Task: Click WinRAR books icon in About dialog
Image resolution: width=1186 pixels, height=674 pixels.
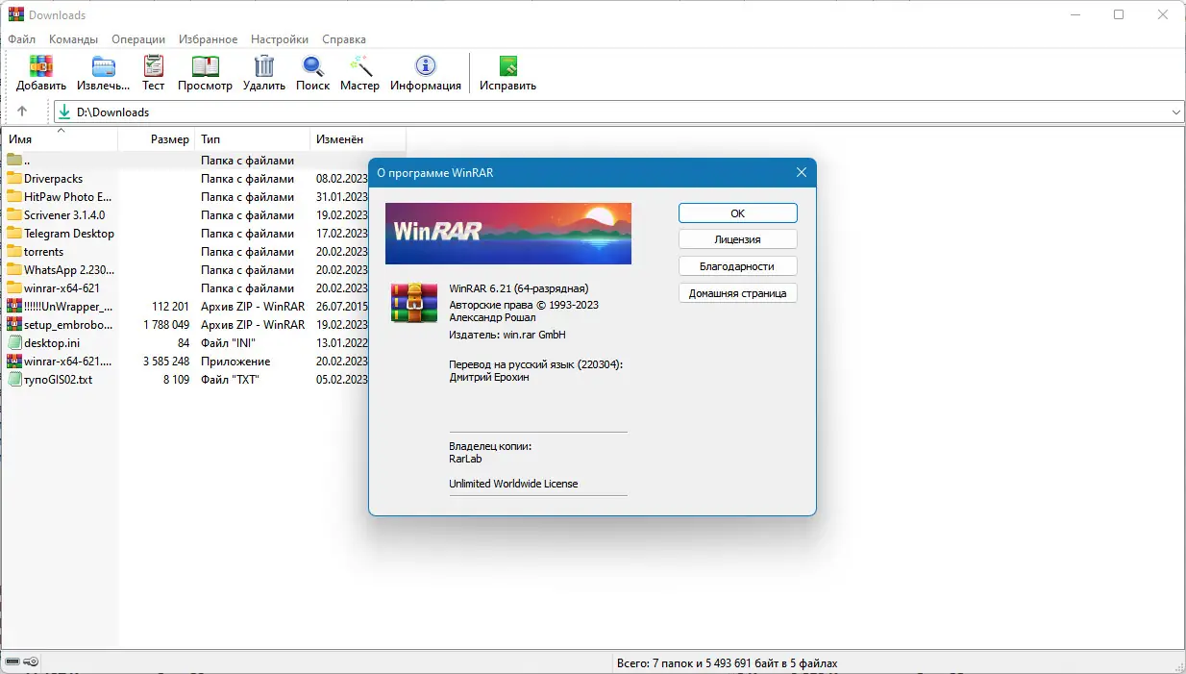Action: [414, 302]
